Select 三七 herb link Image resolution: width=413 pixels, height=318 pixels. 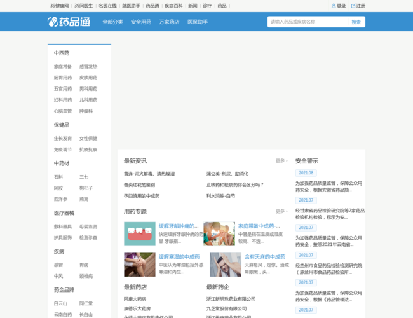point(84,177)
